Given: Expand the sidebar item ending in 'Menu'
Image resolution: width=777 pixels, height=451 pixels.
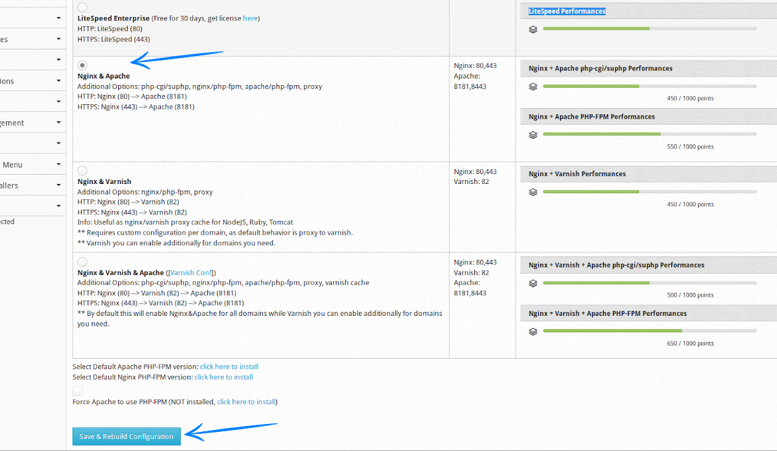Looking at the screenshot, I should point(32,164).
